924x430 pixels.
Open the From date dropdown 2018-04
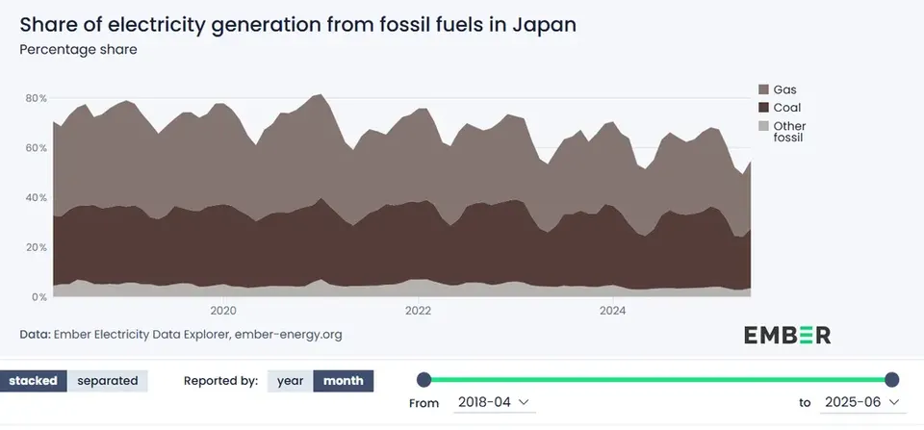point(495,402)
